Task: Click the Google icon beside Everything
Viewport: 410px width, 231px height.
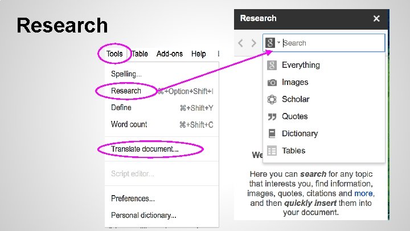Action: tap(272, 65)
